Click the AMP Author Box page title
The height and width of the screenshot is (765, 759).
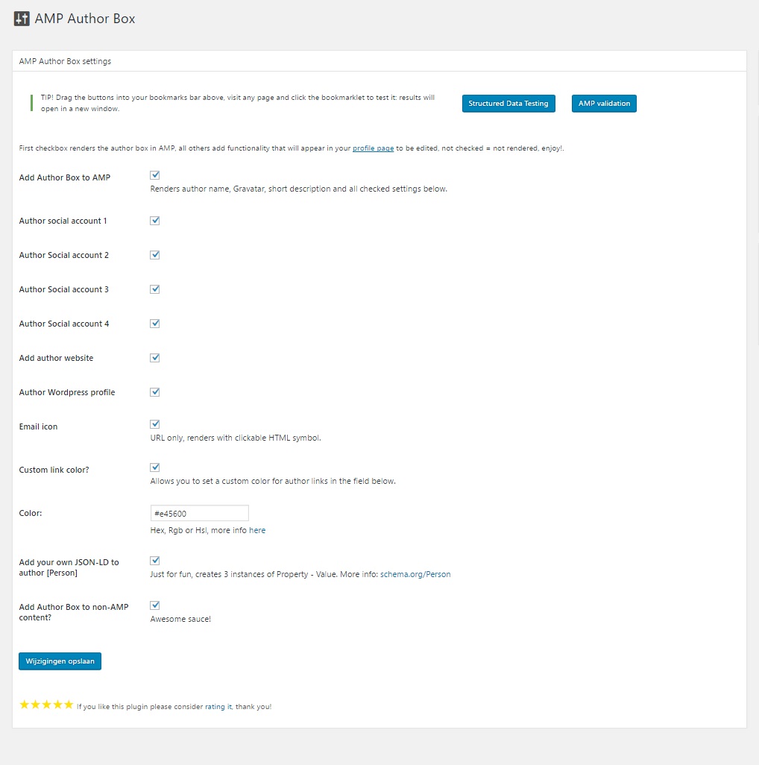pos(84,19)
